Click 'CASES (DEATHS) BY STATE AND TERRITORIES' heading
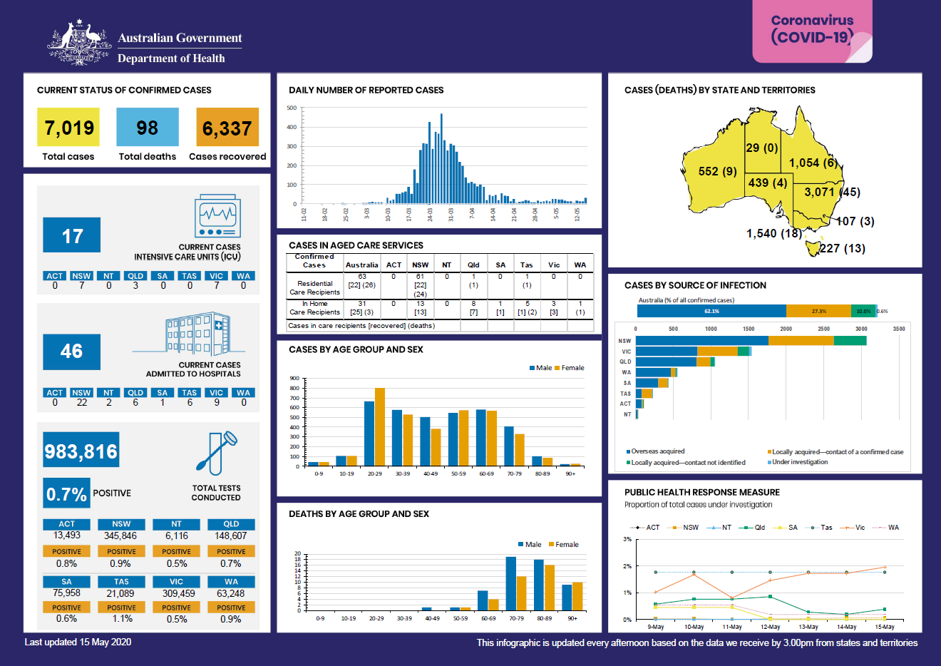This screenshot has height=666, width=941. coord(720,90)
